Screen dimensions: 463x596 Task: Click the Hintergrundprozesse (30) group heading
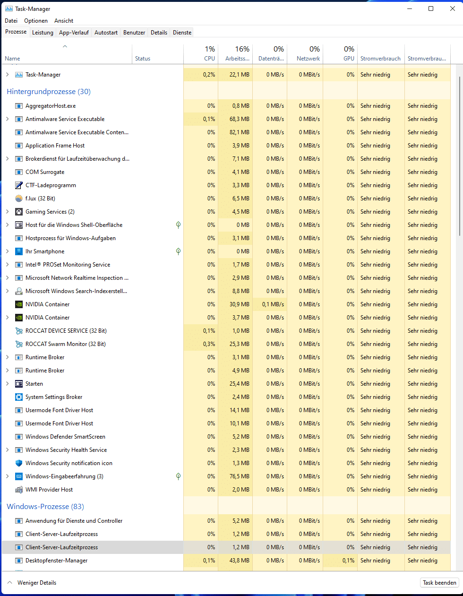click(49, 92)
